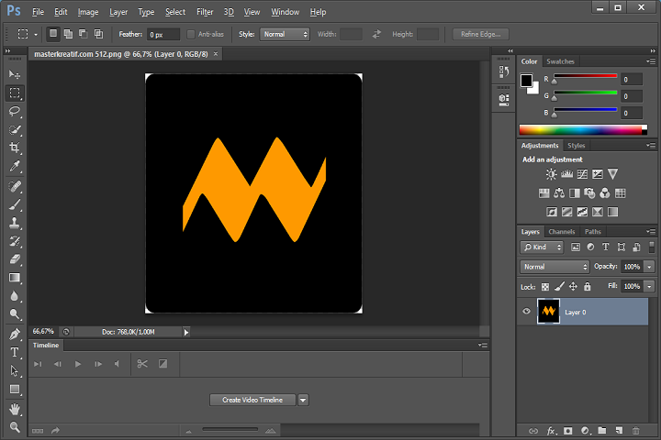Pick the Eyedropper tool
Image resolution: width=661 pixels, height=440 pixels.
15,167
